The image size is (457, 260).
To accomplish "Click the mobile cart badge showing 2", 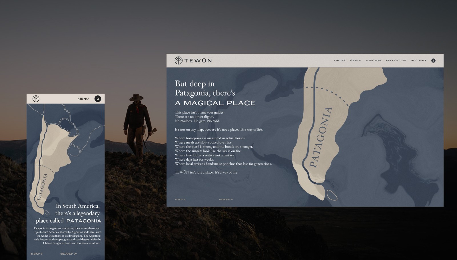I will click(98, 99).
